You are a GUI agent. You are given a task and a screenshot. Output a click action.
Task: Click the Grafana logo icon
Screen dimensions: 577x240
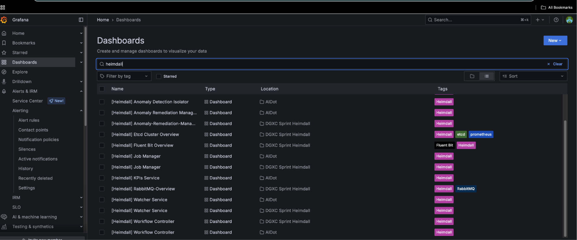pyautogui.click(x=4, y=20)
